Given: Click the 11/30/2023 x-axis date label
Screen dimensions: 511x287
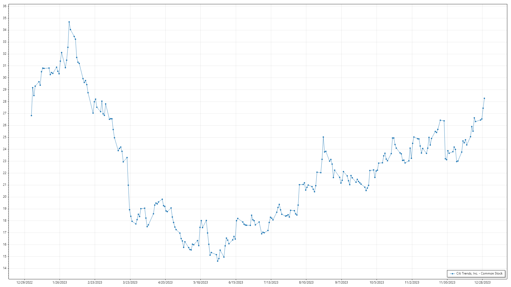Looking at the screenshot, I should coord(447,282).
